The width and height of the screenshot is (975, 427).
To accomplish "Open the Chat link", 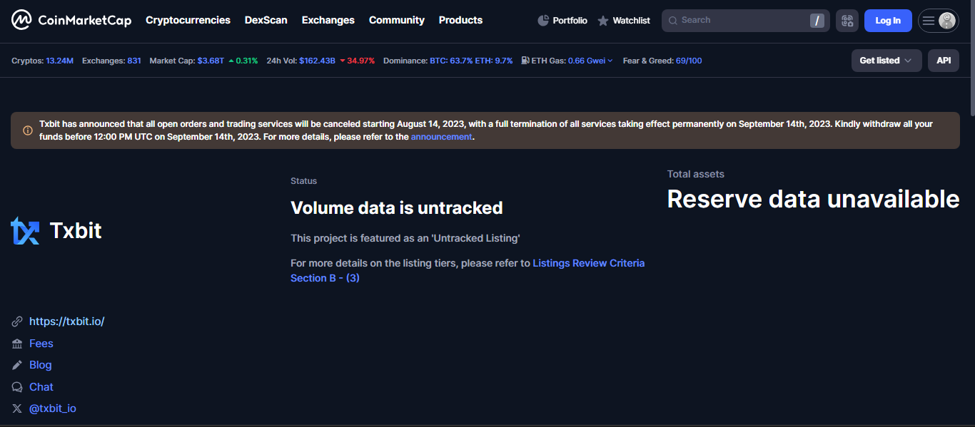I will [41, 387].
